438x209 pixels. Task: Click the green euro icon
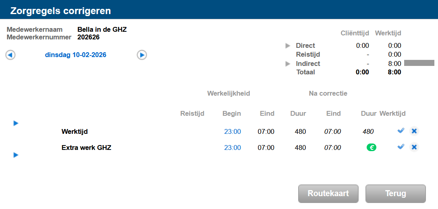(371, 148)
